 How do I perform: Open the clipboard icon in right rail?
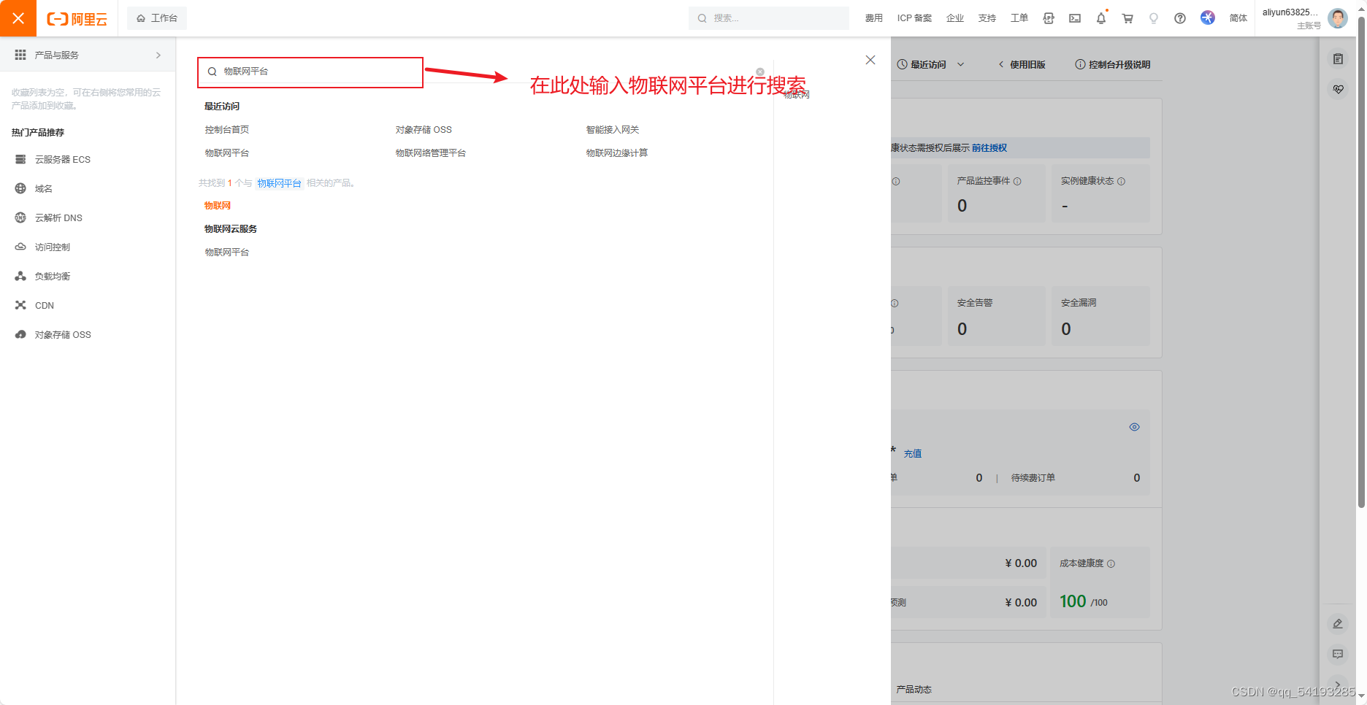coord(1338,59)
